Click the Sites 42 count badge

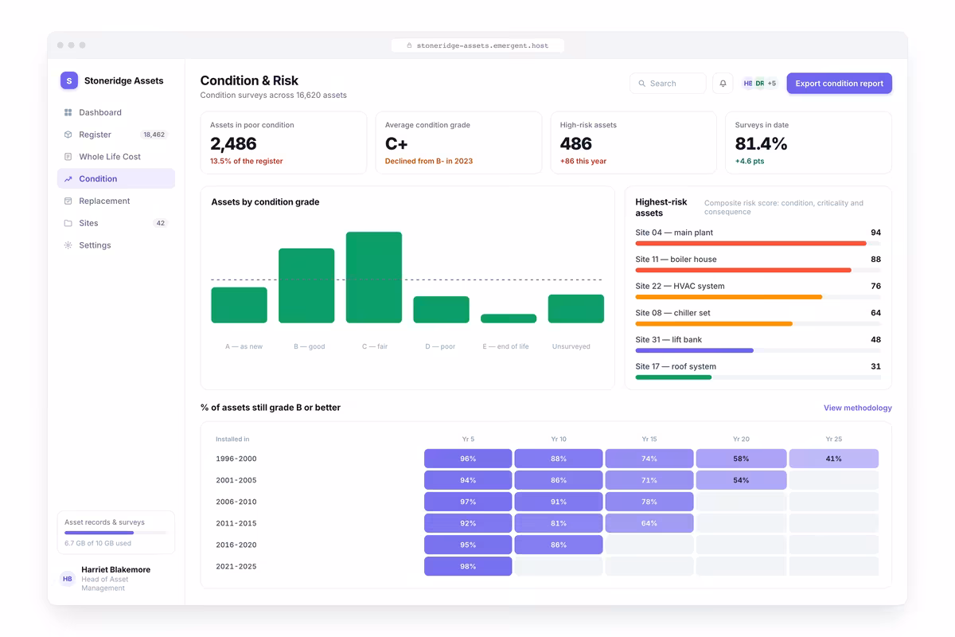(161, 223)
